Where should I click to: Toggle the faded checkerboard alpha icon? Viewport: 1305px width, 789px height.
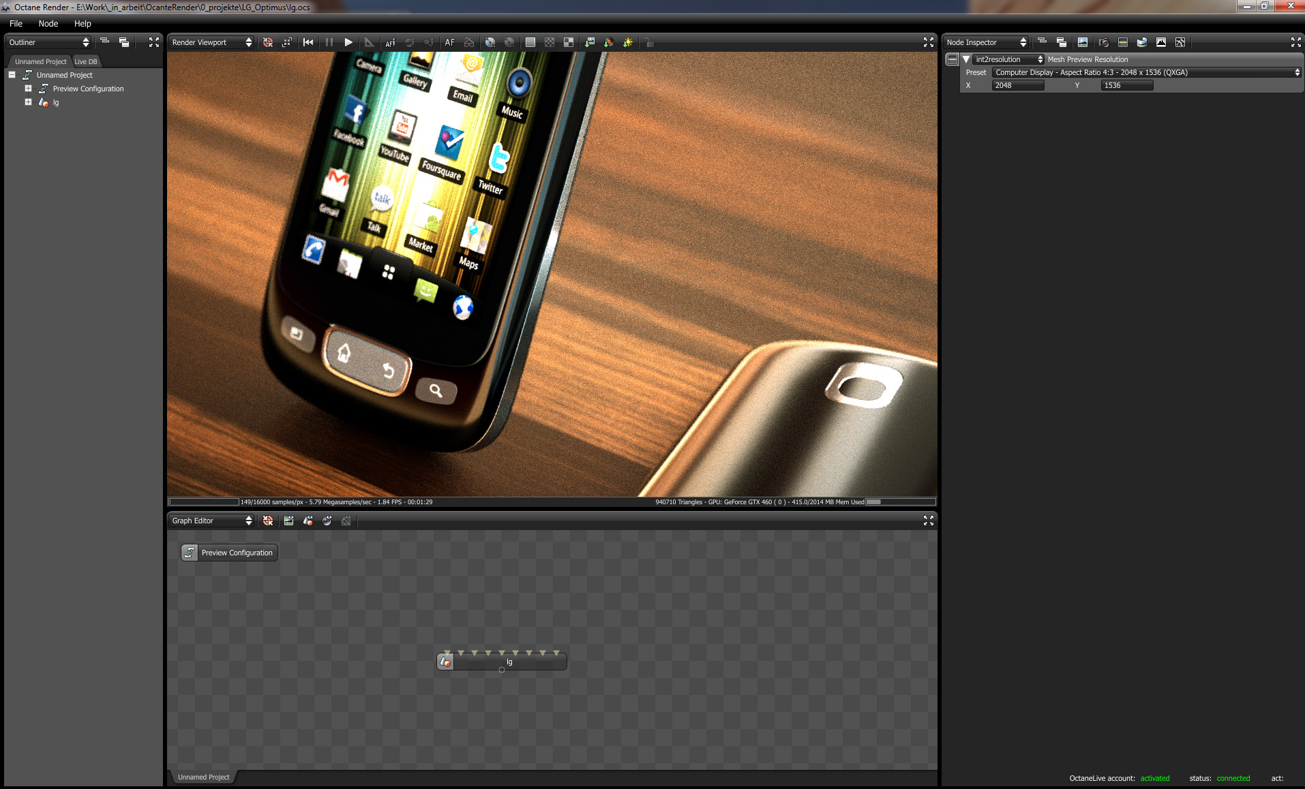point(550,42)
